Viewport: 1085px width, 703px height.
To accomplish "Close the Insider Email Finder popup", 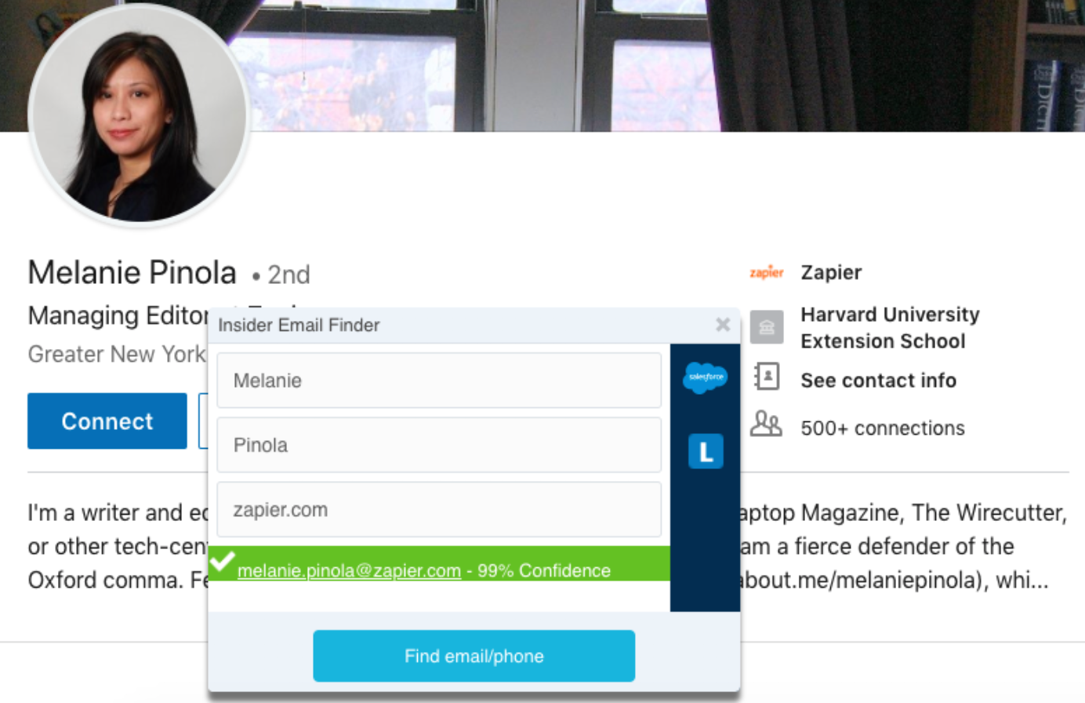I will pos(723,324).
